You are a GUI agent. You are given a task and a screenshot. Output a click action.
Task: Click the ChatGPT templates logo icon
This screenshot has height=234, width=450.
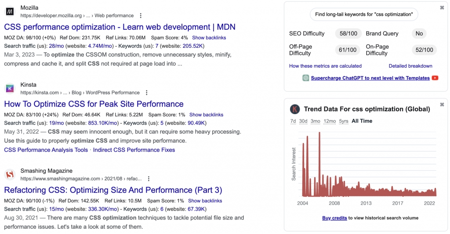point(306,78)
